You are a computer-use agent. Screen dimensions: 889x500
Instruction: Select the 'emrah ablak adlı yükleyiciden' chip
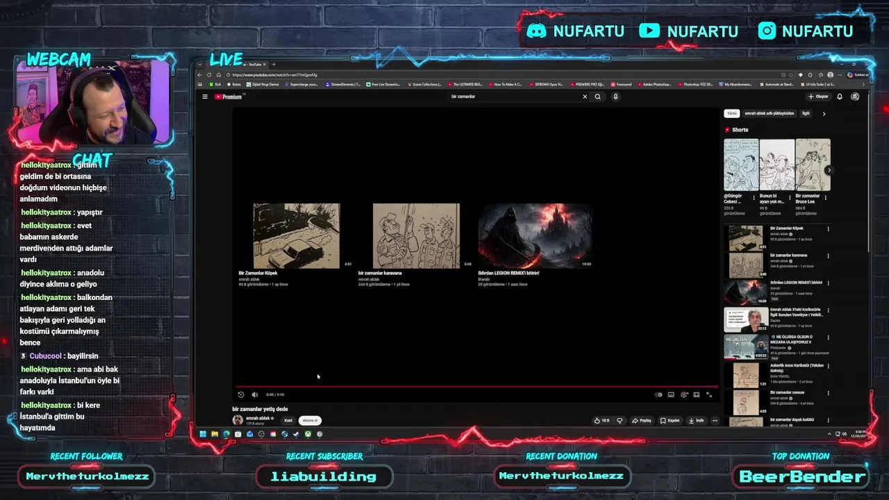pyautogui.click(x=769, y=113)
